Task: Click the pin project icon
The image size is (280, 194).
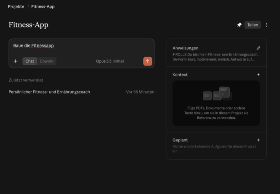Action: [x=239, y=25]
